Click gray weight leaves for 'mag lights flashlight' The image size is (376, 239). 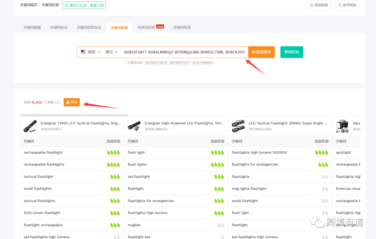pyautogui.click(x=325, y=189)
